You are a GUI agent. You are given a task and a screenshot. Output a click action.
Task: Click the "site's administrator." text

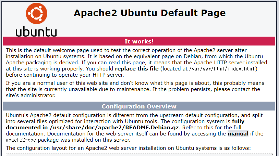click(x=31, y=95)
